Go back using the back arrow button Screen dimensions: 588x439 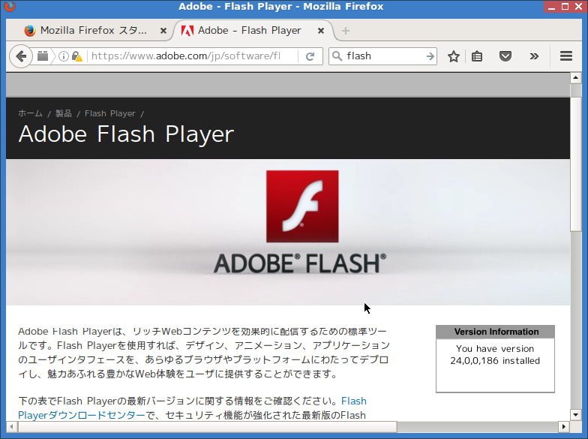(21, 56)
